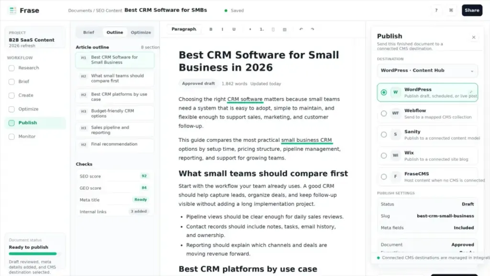This screenshot has height=276, width=490.
Task: Check the Publish workflow checkbox
Action: click(11, 123)
